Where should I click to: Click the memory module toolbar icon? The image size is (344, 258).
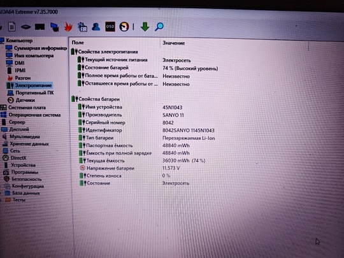[x=39, y=27]
